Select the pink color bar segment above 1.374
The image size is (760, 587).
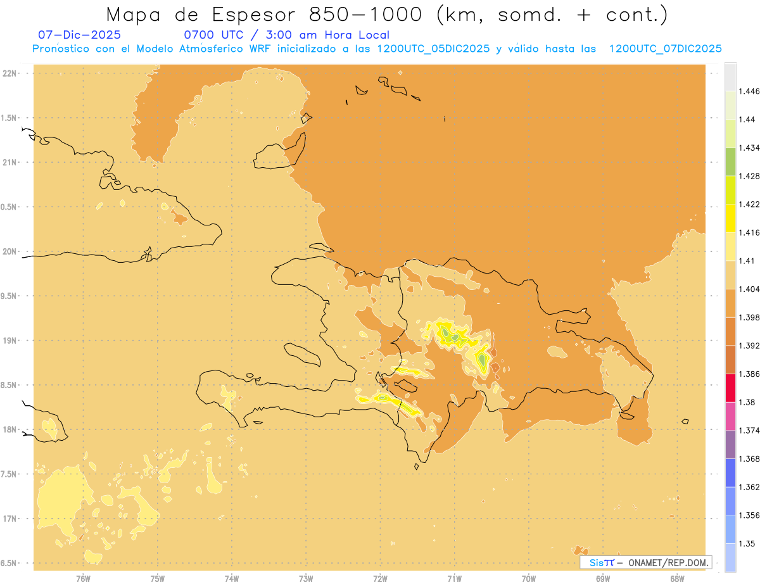click(x=730, y=416)
